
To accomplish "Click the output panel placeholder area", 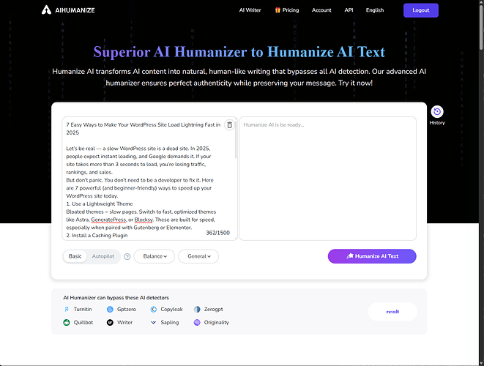I will 328,179.
